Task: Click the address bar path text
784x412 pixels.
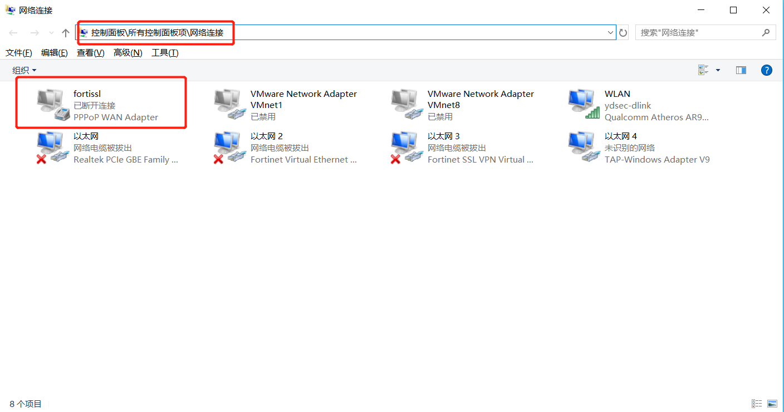Action: click(x=158, y=33)
